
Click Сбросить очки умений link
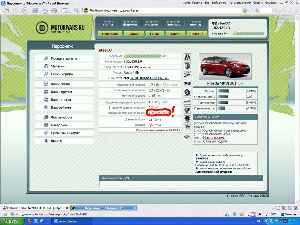click(x=158, y=130)
